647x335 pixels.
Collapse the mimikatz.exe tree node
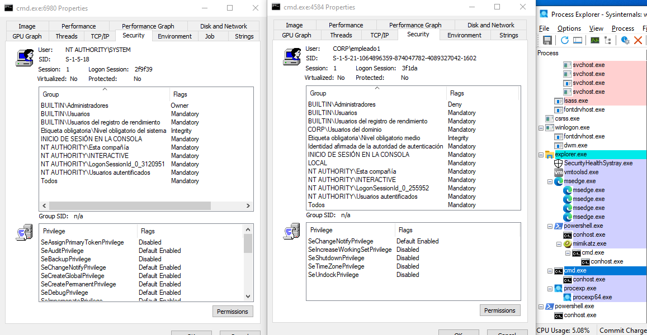coord(559,244)
